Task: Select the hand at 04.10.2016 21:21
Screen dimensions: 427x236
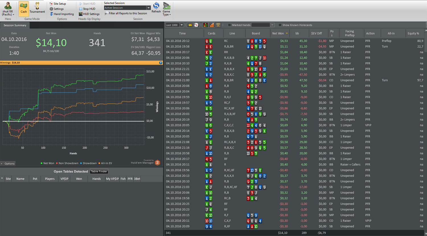Action: (295, 69)
